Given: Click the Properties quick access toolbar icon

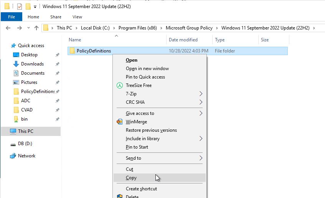Looking at the screenshot, I should pos(20,7).
